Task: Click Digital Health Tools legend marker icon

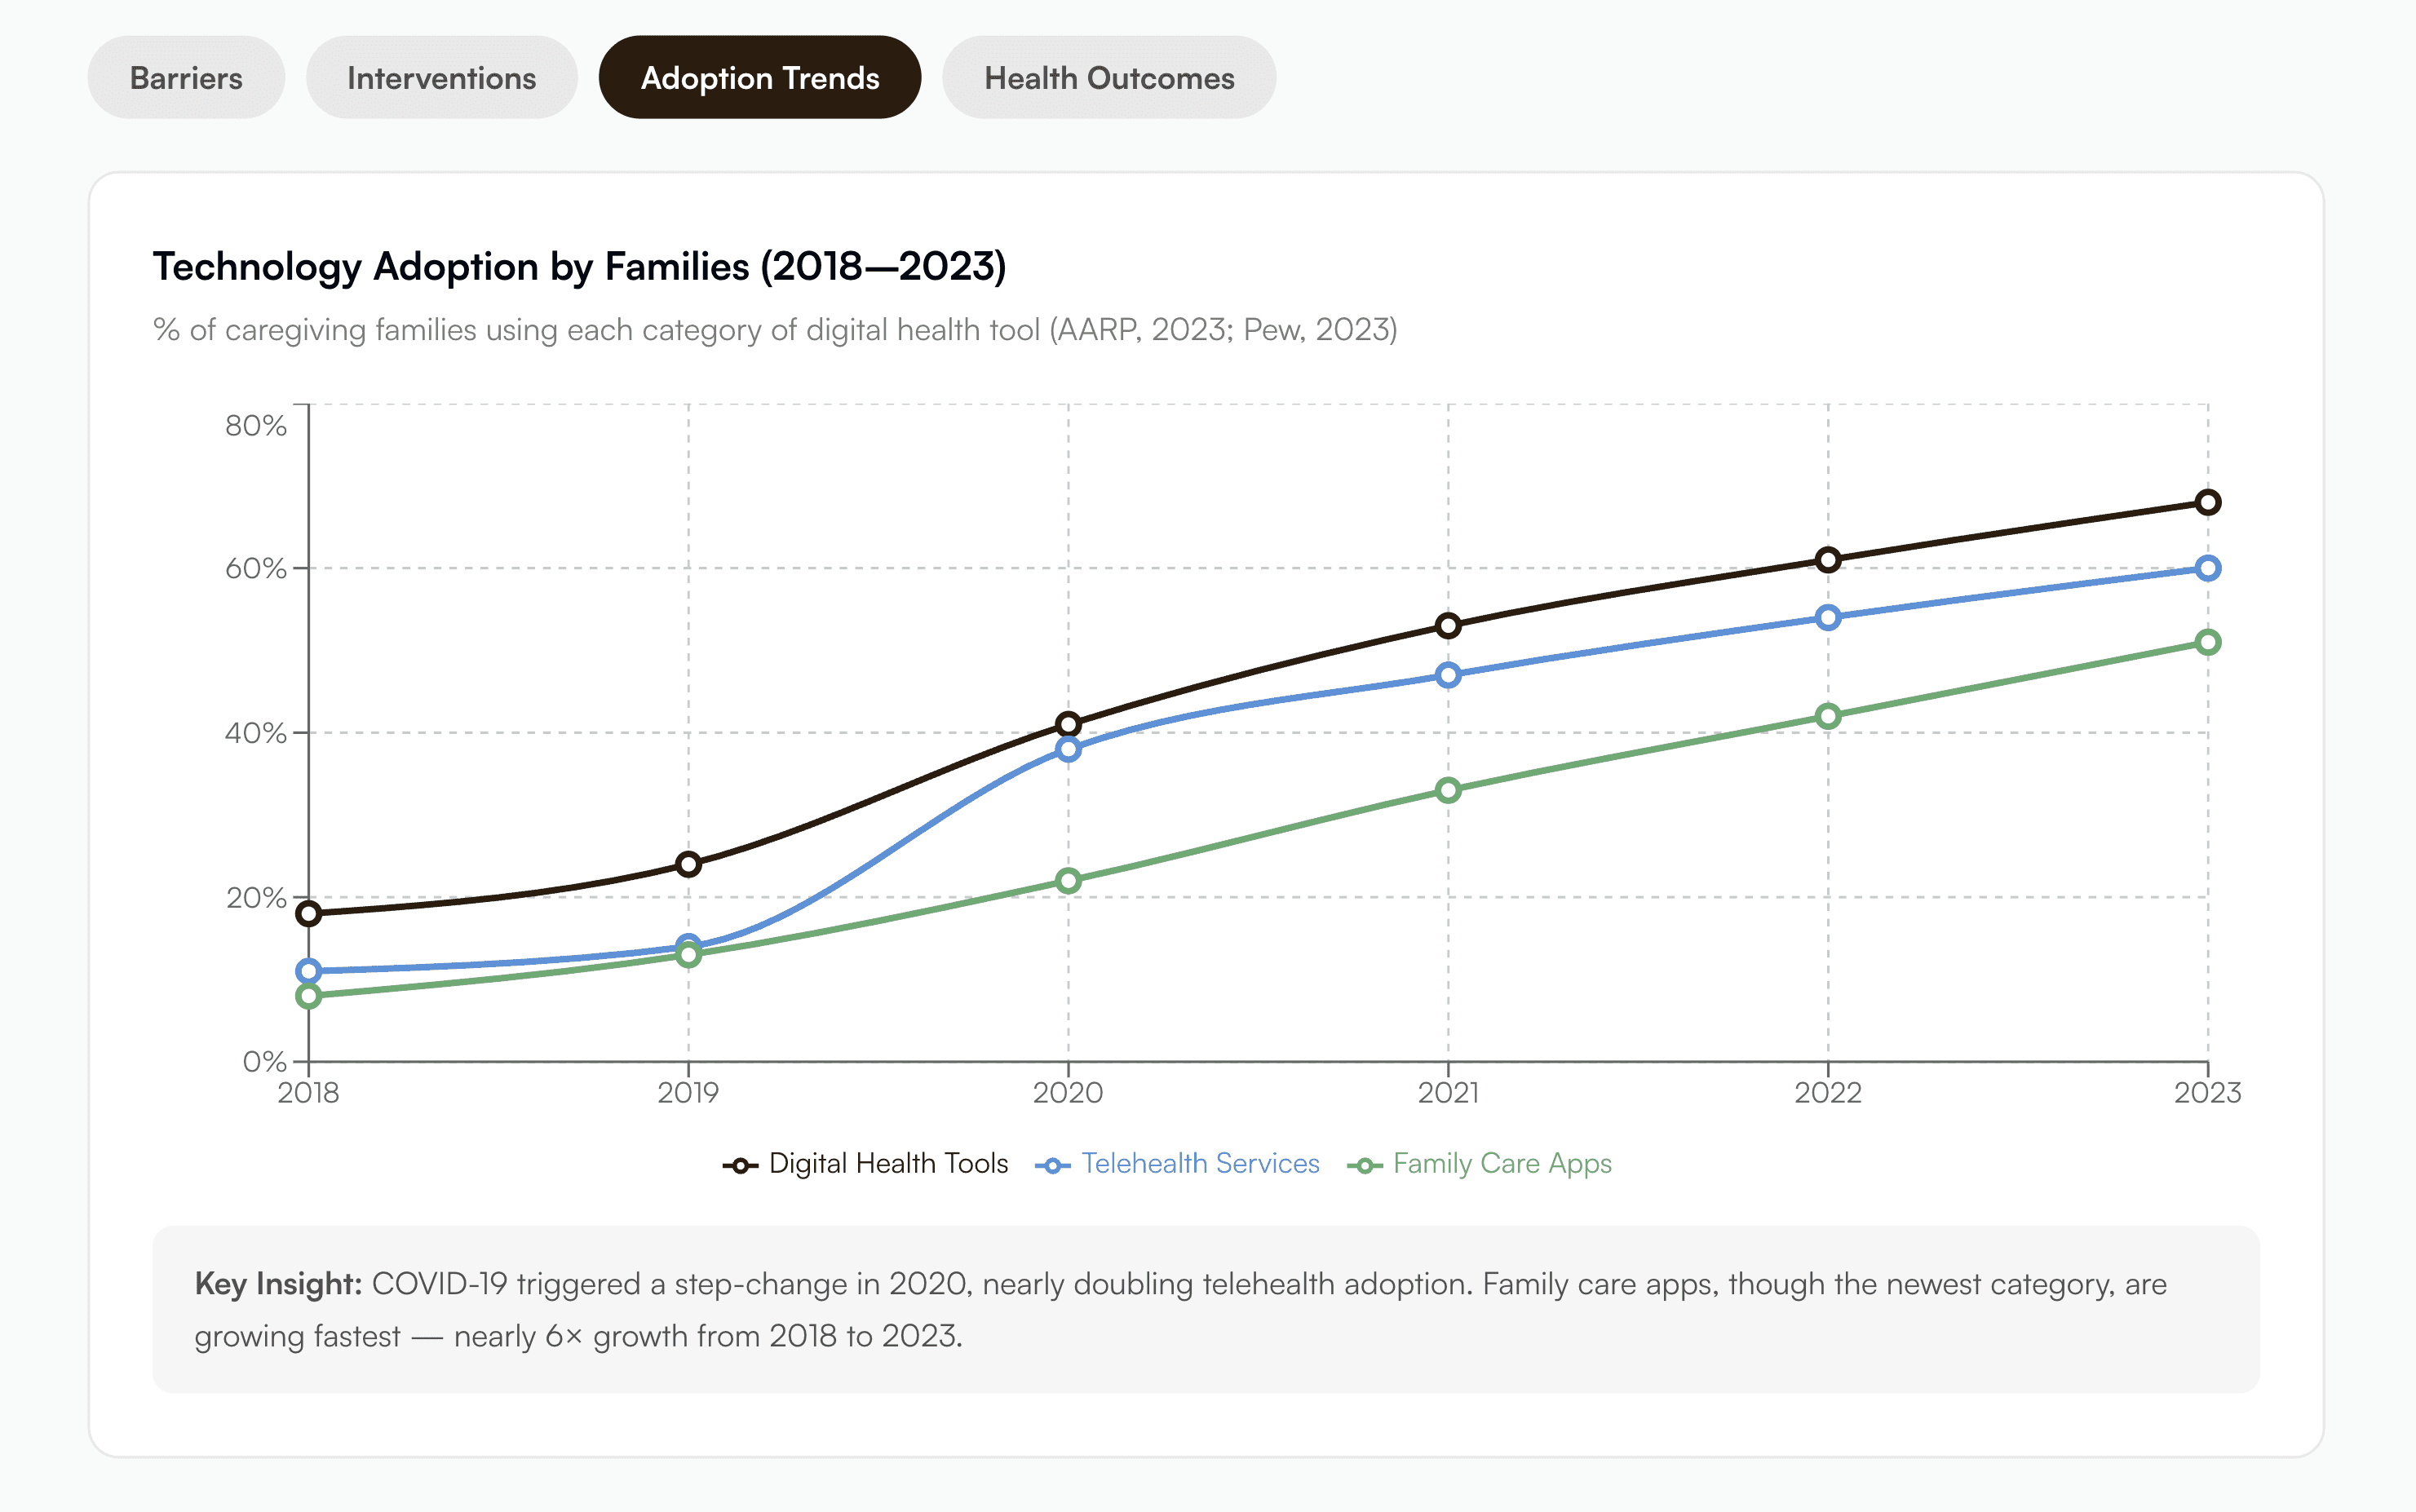Action: (x=740, y=1166)
